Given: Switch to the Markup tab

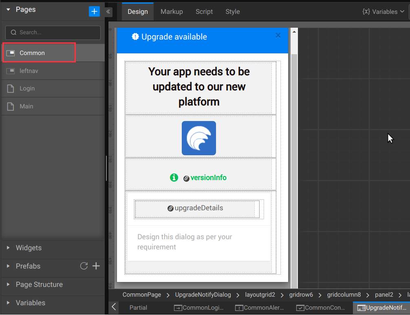Looking at the screenshot, I should [172, 12].
